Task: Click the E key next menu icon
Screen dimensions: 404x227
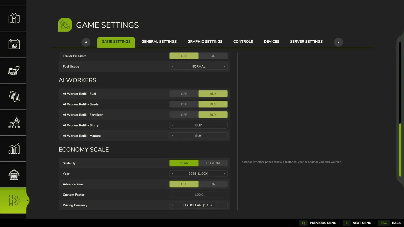Action: point(346,223)
